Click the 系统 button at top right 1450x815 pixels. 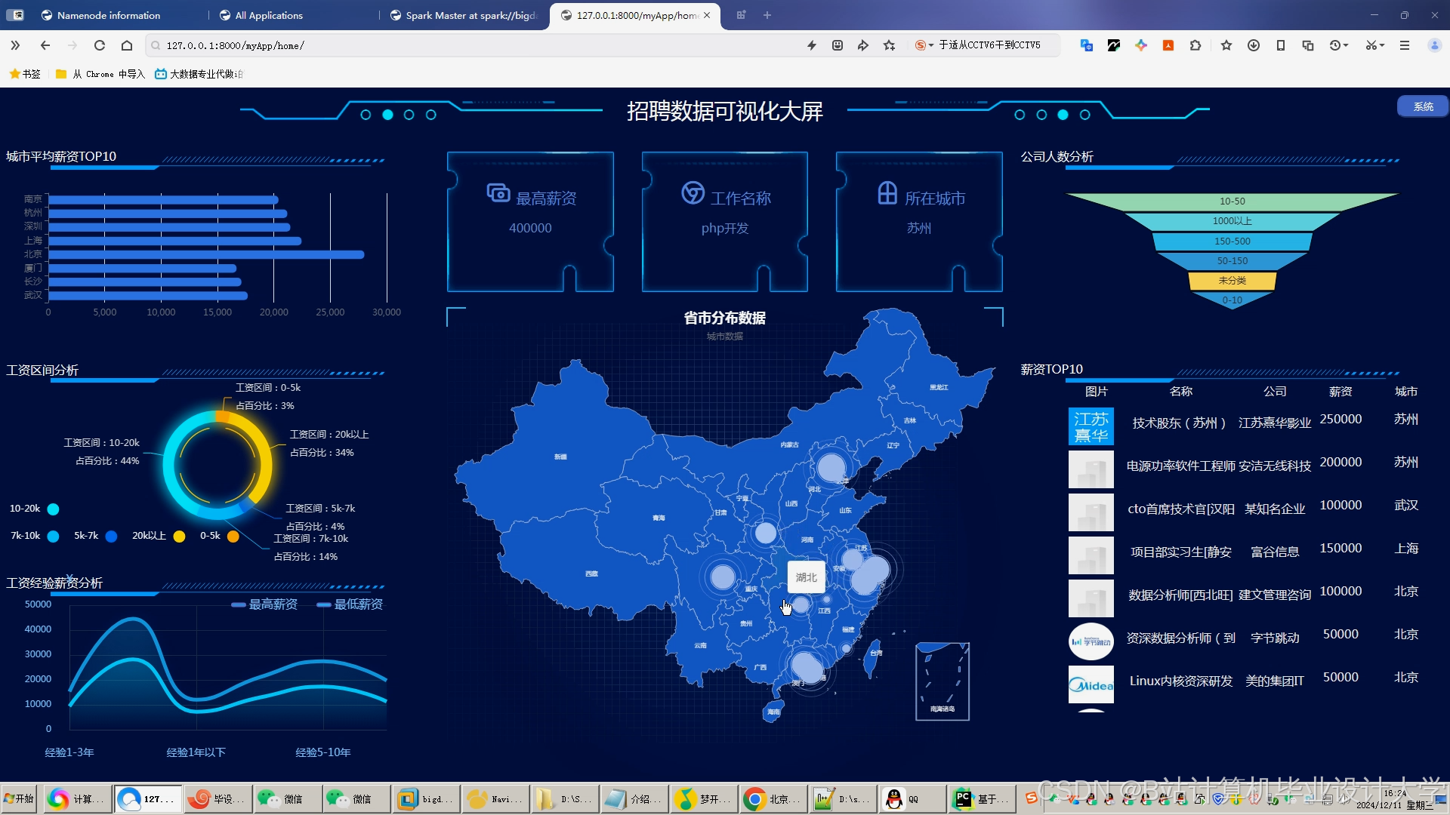tap(1423, 106)
